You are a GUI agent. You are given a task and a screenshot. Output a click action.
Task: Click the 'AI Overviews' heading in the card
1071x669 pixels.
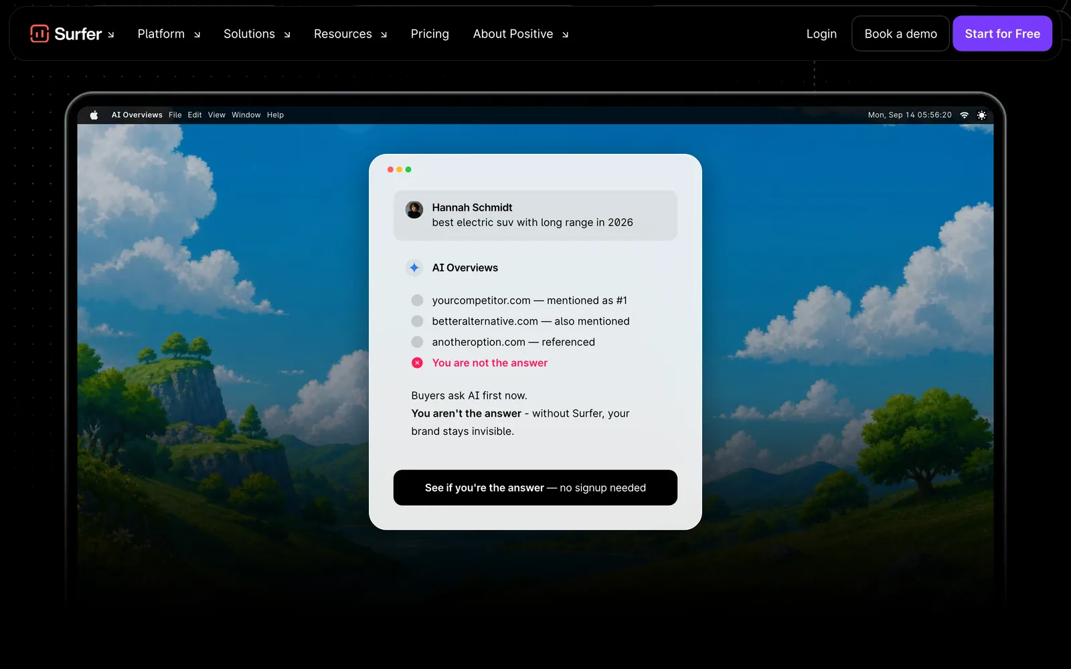(x=465, y=268)
